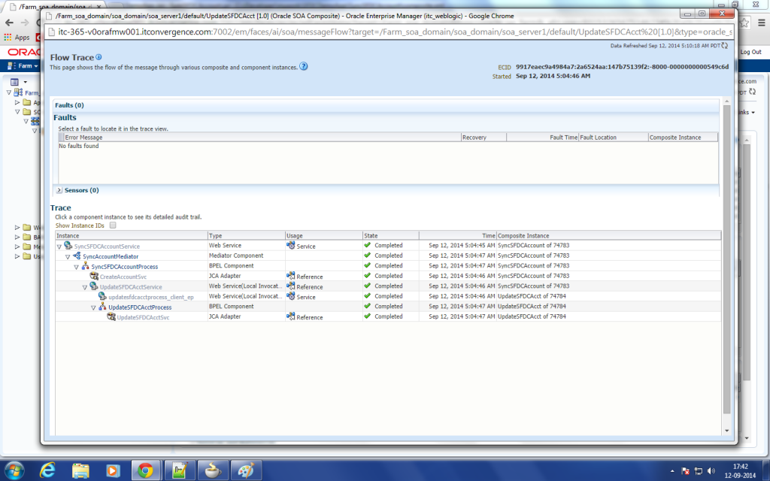Click the ECID value text

tap(622, 67)
